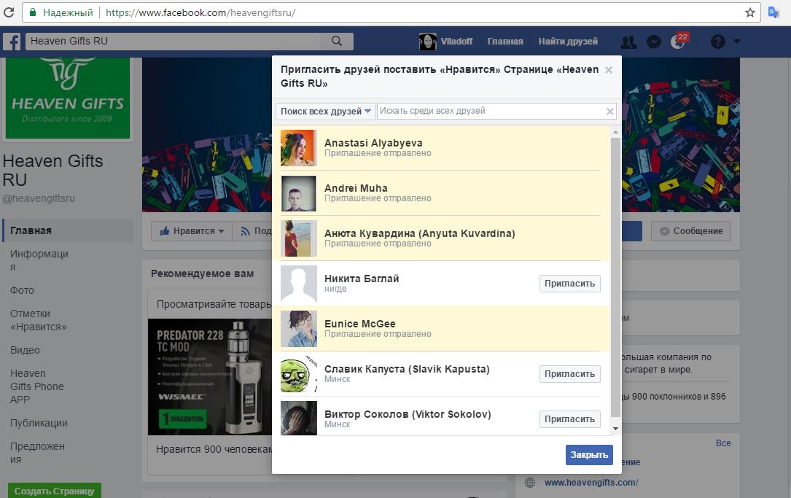The width and height of the screenshot is (791, 498).
Task: Open the Нравится dropdown under cover
Action: [x=192, y=231]
